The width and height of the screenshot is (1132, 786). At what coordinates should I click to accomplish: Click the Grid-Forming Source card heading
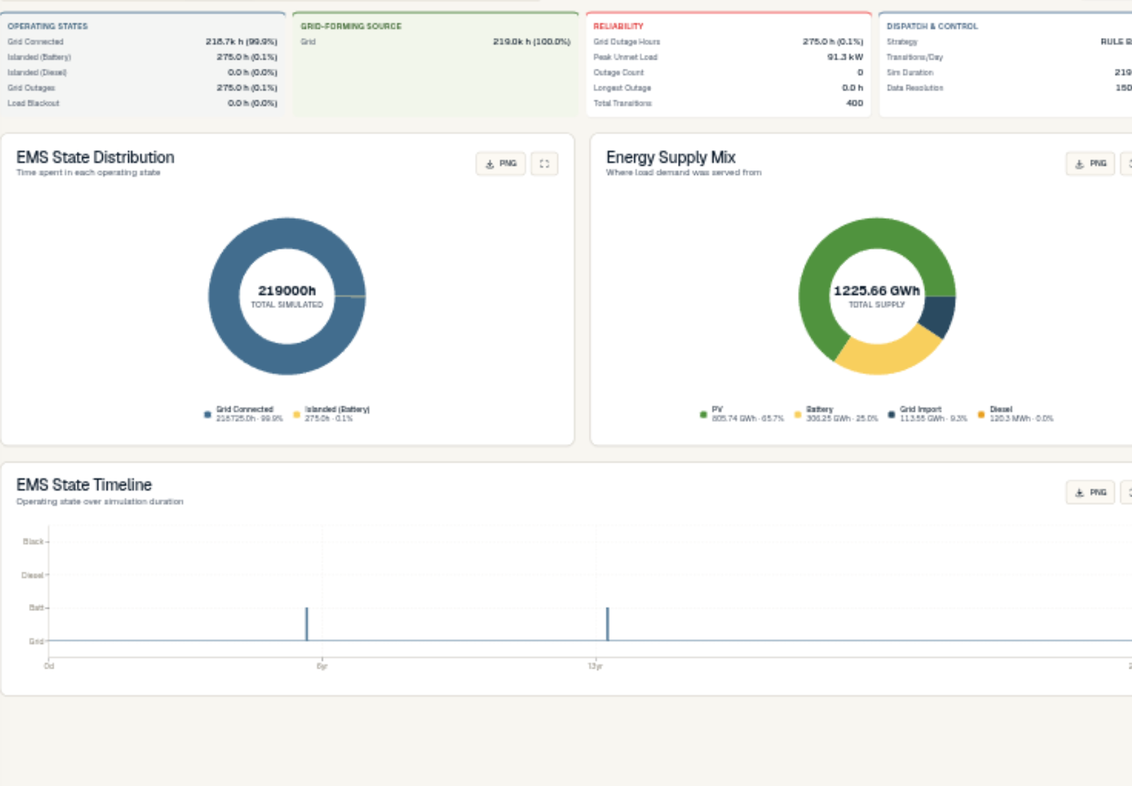coord(351,26)
